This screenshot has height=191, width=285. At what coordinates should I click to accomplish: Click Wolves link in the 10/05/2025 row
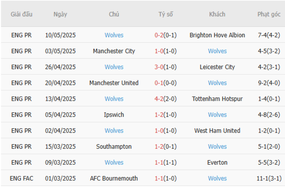tap(114, 35)
